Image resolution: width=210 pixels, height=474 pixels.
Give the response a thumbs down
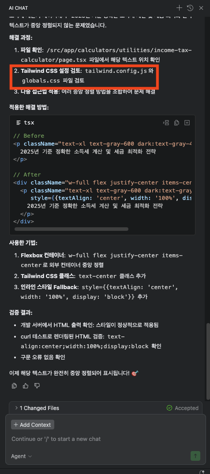click(x=37, y=386)
